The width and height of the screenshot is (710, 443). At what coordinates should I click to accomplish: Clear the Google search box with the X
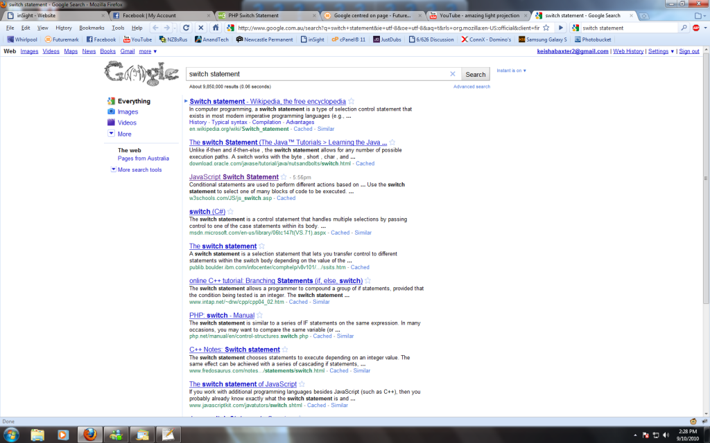[x=452, y=73]
